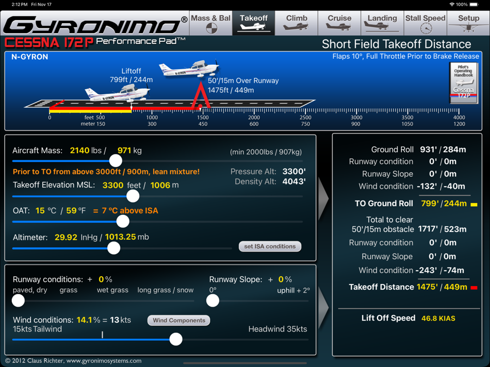
Task: Tap the red 50ft obstacle marker
Action: (201, 96)
